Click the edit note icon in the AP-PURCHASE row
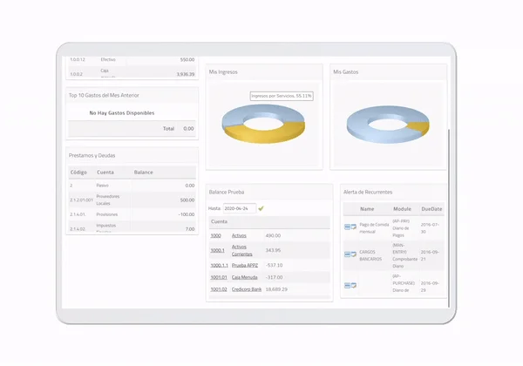Image resolution: width=523 pixels, height=366 pixels. 354,286
